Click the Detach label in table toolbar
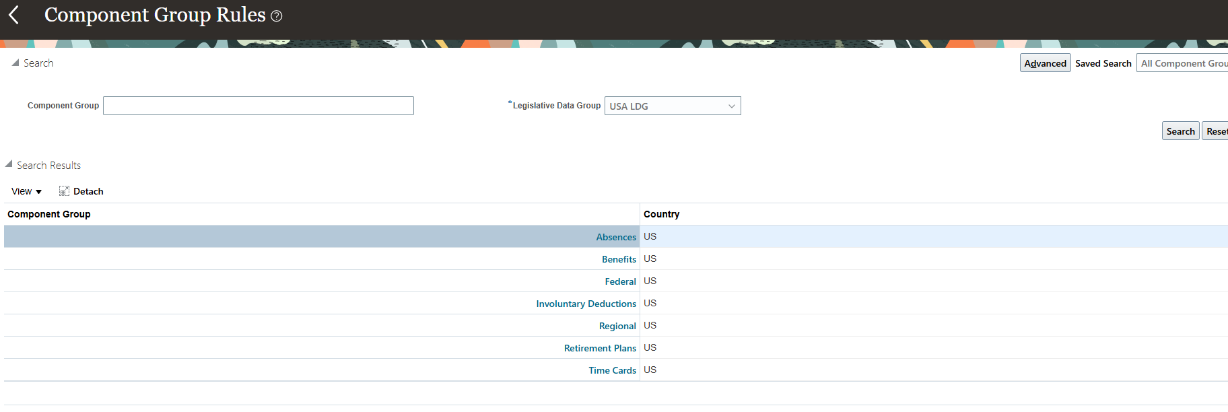 pyautogui.click(x=88, y=191)
